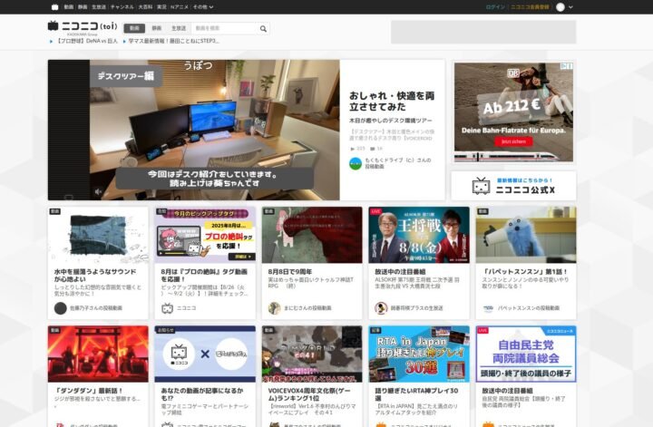The width and height of the screenshot is (653, 427).
Task: Open the 8月8日で9周年 video thumbnail
Action: coord(312,235)
